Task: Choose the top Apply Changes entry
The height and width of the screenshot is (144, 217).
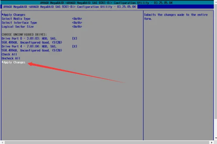Action: click(x=14, y=14)
